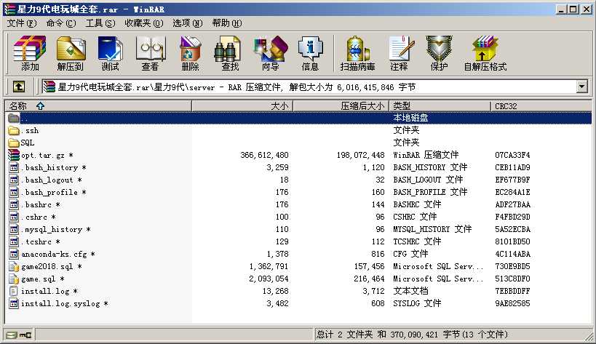Open the File (文件) menu

pos(22,23)
